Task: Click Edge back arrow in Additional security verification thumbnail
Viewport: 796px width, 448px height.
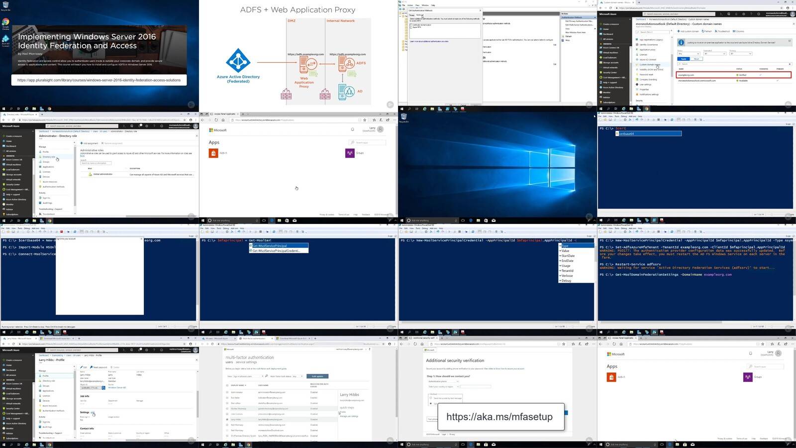Action: 402,344
